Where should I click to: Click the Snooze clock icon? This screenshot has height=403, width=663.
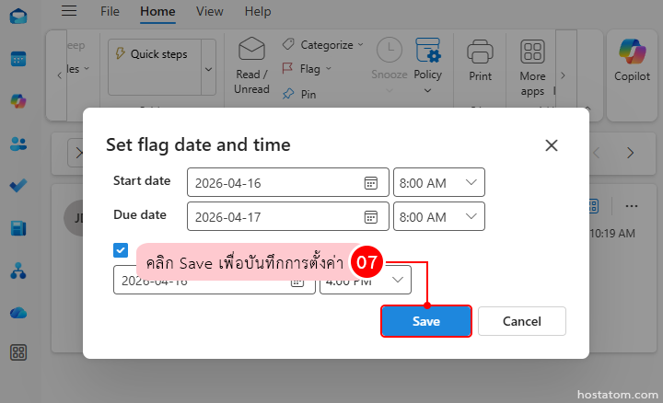coord(389,50)
